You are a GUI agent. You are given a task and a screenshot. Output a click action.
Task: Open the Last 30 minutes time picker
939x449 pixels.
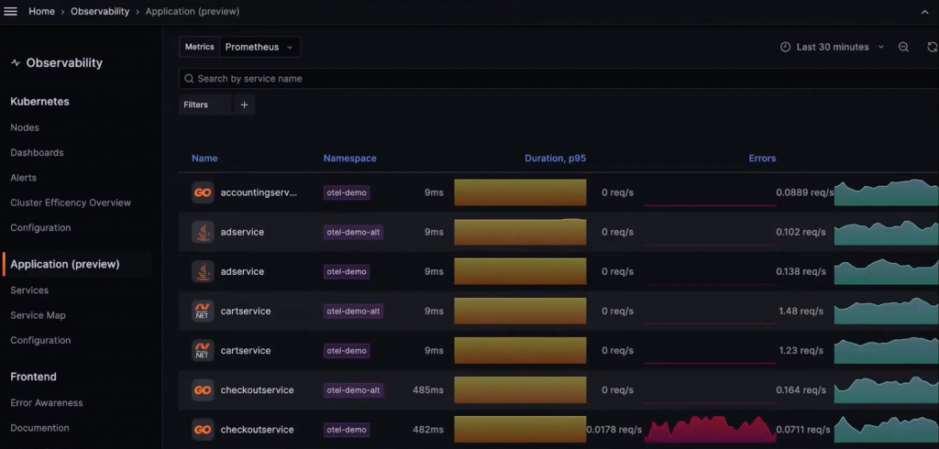click(x=833, y=47)
